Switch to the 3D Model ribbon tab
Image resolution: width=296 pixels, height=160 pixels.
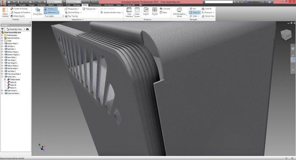[41, 5]
